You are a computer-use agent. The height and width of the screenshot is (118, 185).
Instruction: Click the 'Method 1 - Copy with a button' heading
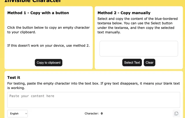pyautogui.click(x=38, y=13)
